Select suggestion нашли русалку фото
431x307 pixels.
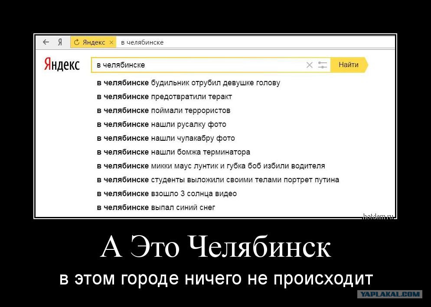pyautogui.click(x=161, y=124)
